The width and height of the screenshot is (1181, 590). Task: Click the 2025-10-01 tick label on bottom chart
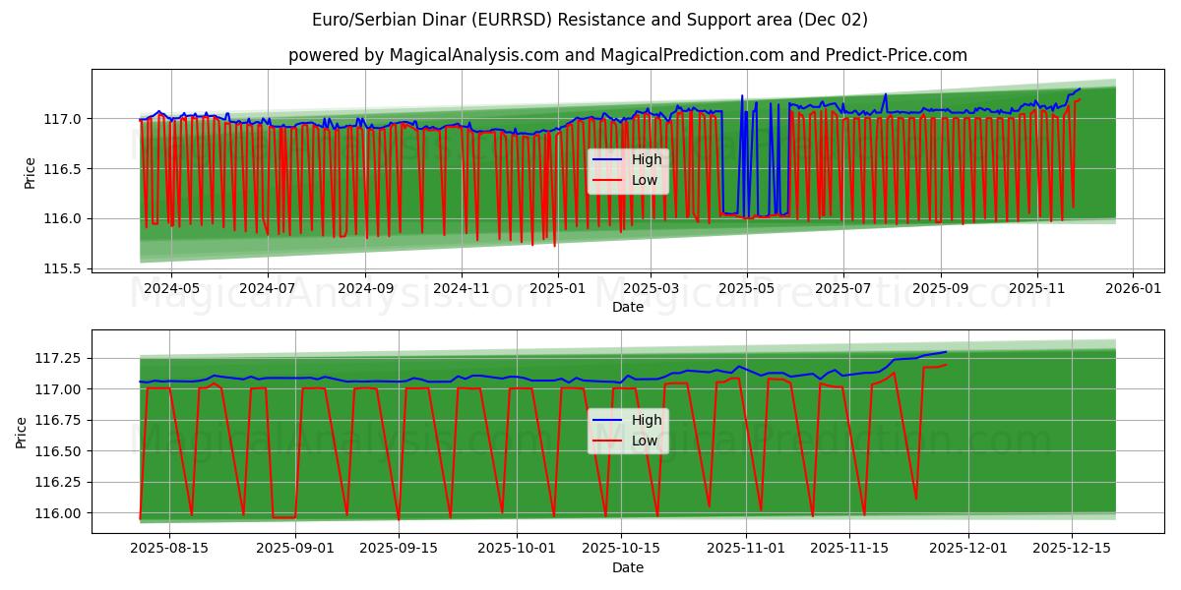[x=515, y=542]
